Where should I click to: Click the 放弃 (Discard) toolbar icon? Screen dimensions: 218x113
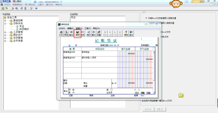point(83,33)
